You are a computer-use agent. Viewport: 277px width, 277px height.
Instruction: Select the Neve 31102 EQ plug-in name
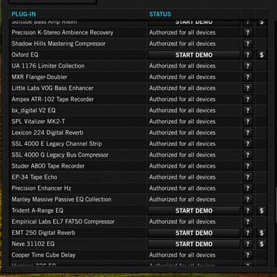click(x=33, y=244)
